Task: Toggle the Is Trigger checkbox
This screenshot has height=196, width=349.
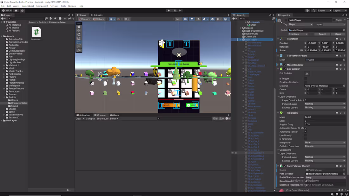Action: click(x=306, y=79)
